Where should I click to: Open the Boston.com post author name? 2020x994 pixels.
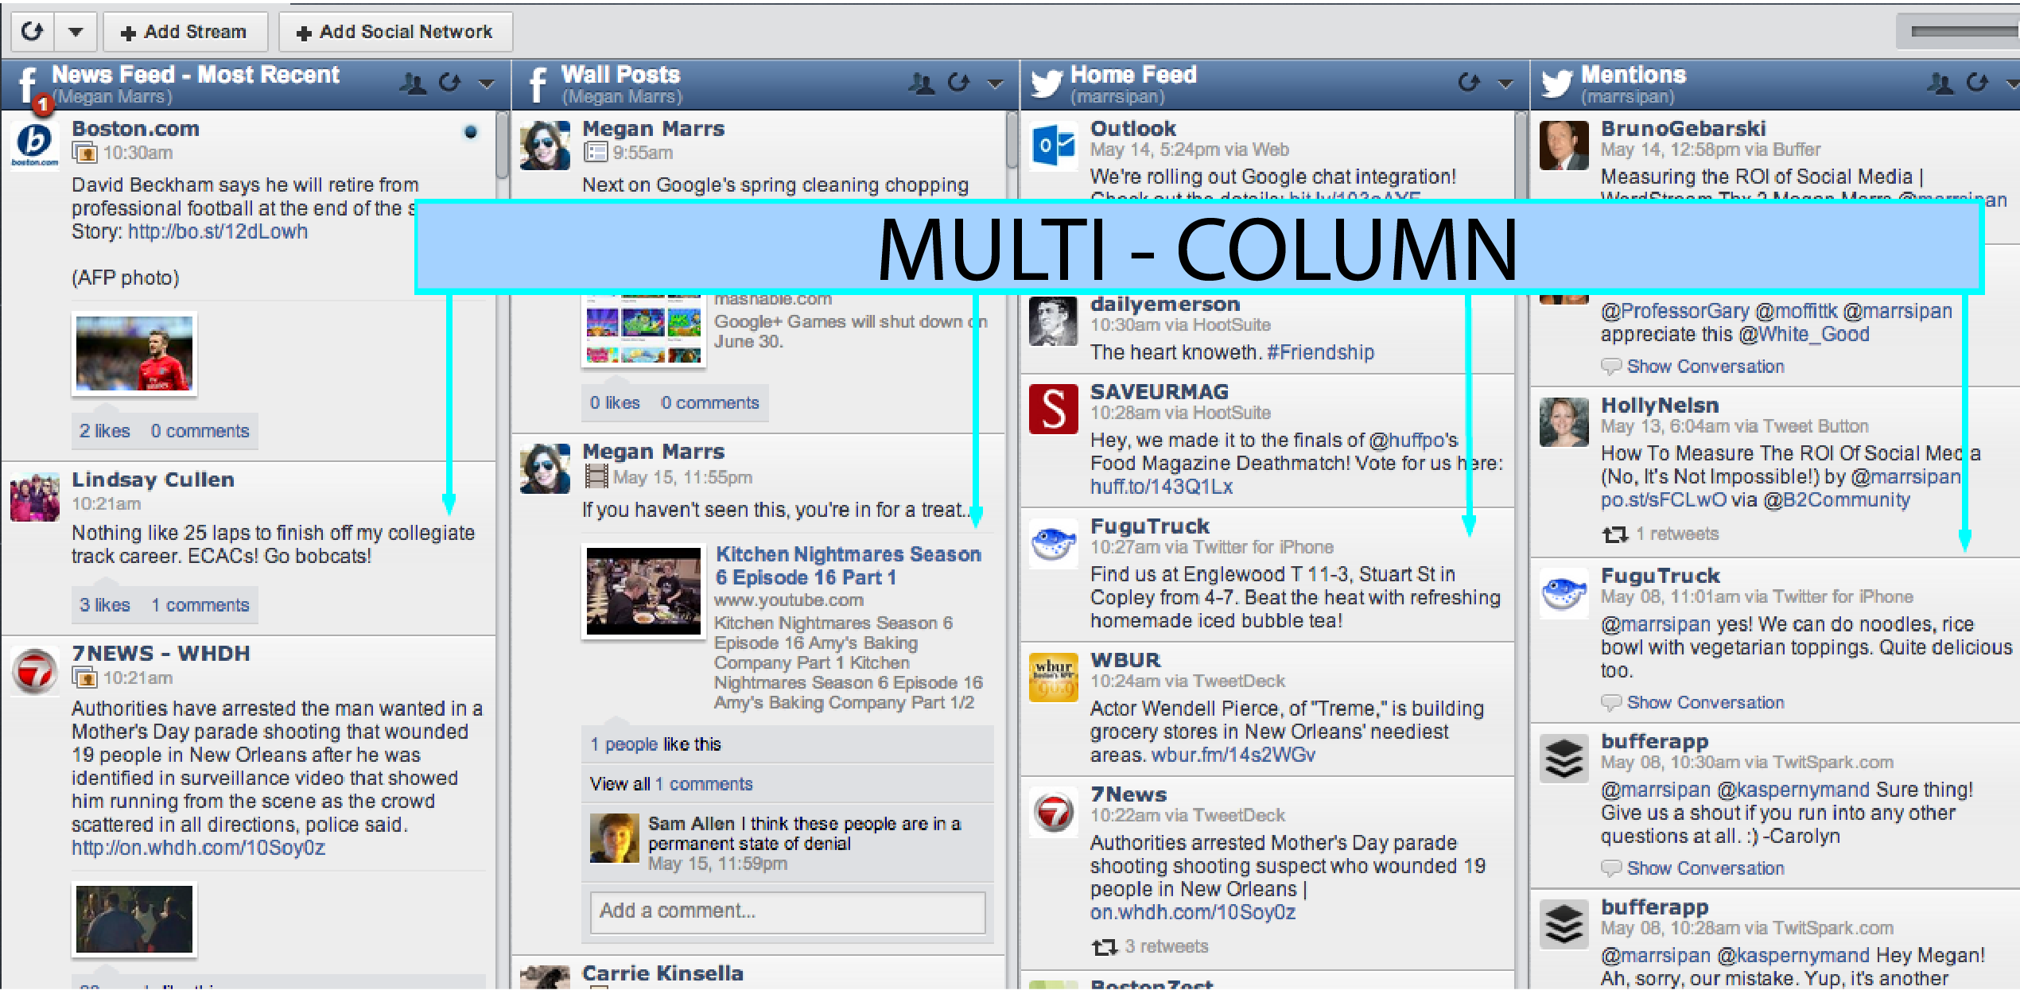(135, 129)
